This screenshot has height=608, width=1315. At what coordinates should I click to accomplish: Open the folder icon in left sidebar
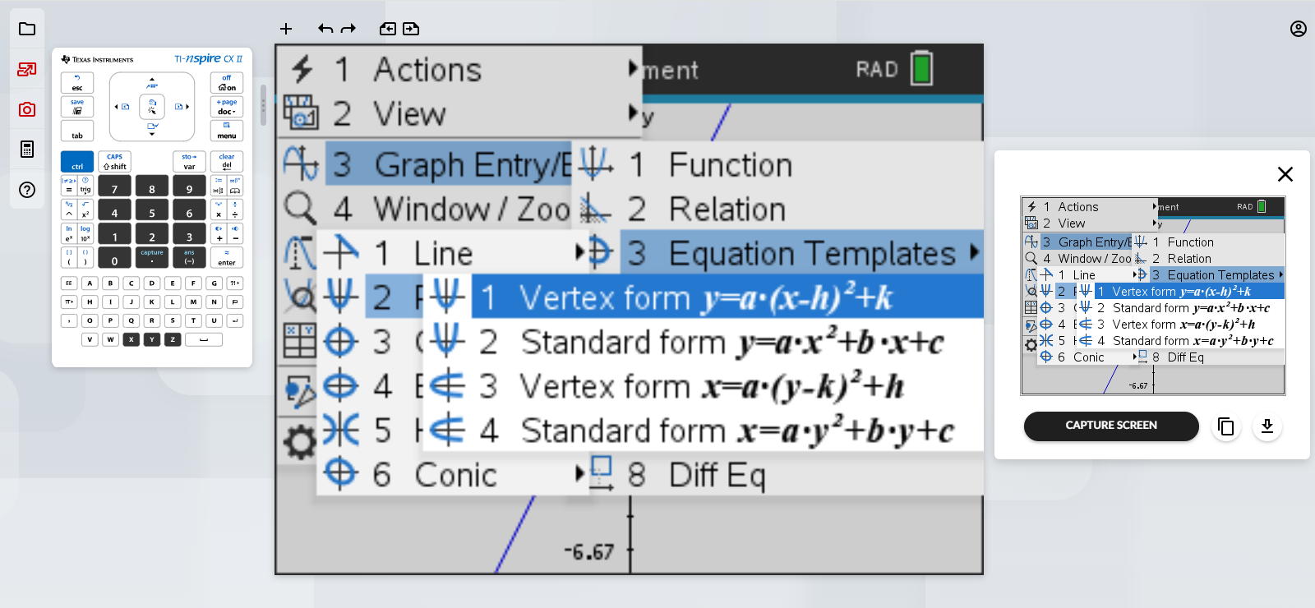tap(27, 29)
